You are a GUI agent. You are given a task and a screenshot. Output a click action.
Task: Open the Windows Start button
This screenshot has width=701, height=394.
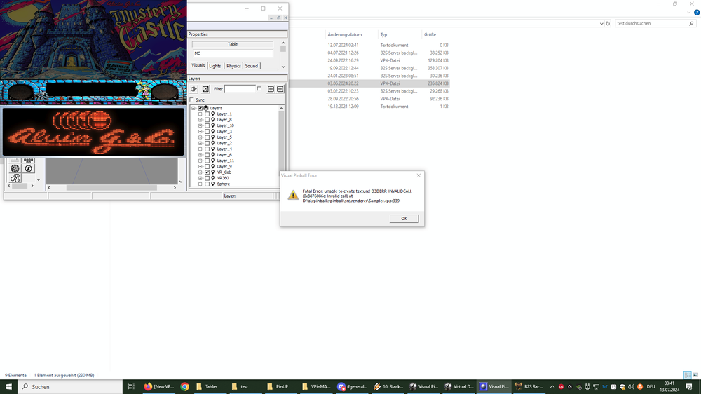click(x=8, y=386)
